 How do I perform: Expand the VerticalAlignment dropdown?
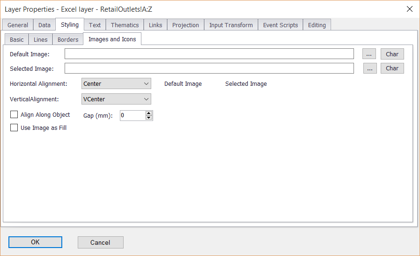coord(116,99)
